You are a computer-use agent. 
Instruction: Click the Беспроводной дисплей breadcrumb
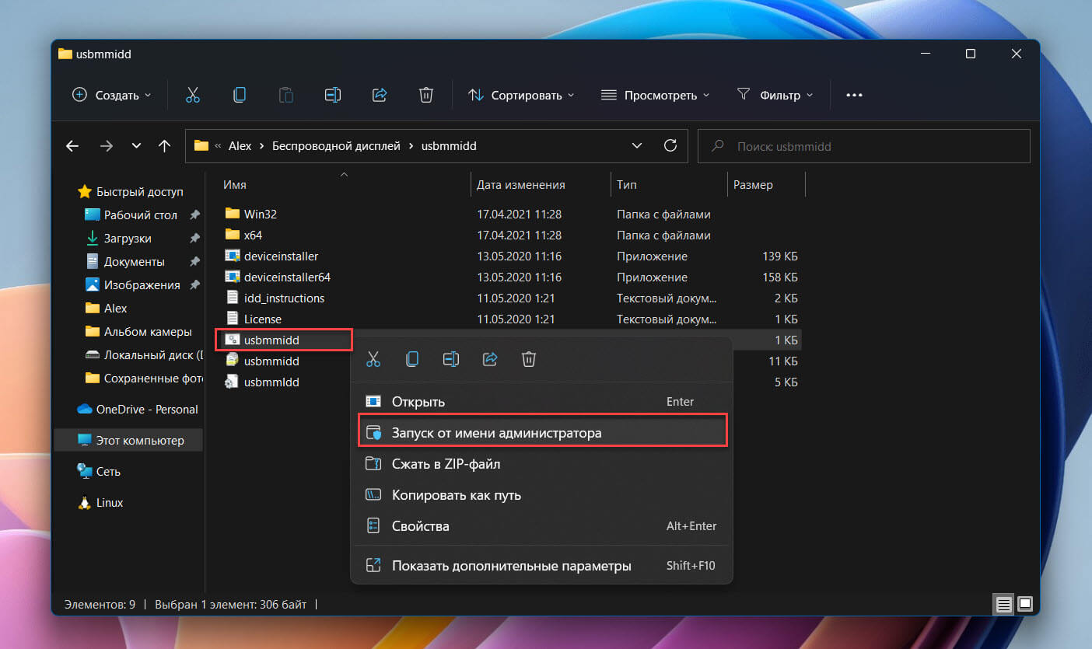click(336, 145)
